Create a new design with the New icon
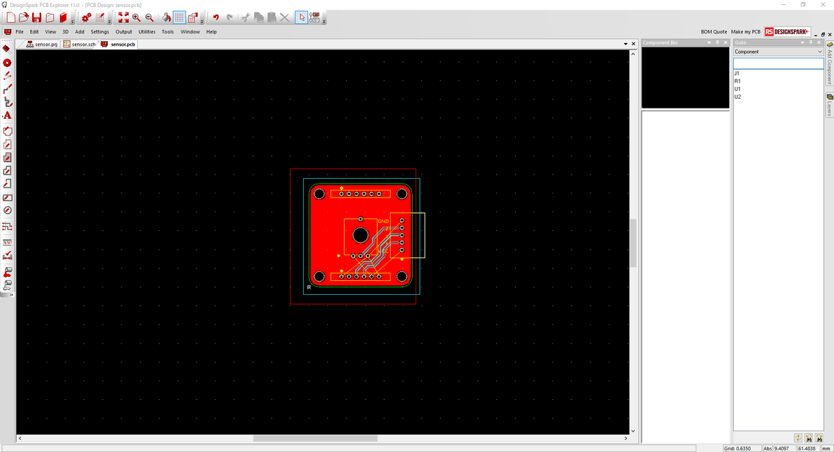The image size is (834, 452). [x=13, y=17]
